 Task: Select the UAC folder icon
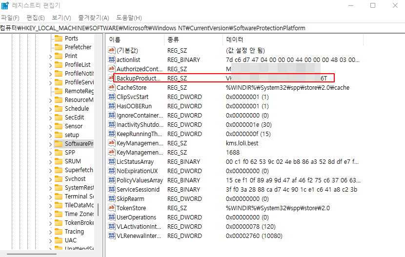59,240
